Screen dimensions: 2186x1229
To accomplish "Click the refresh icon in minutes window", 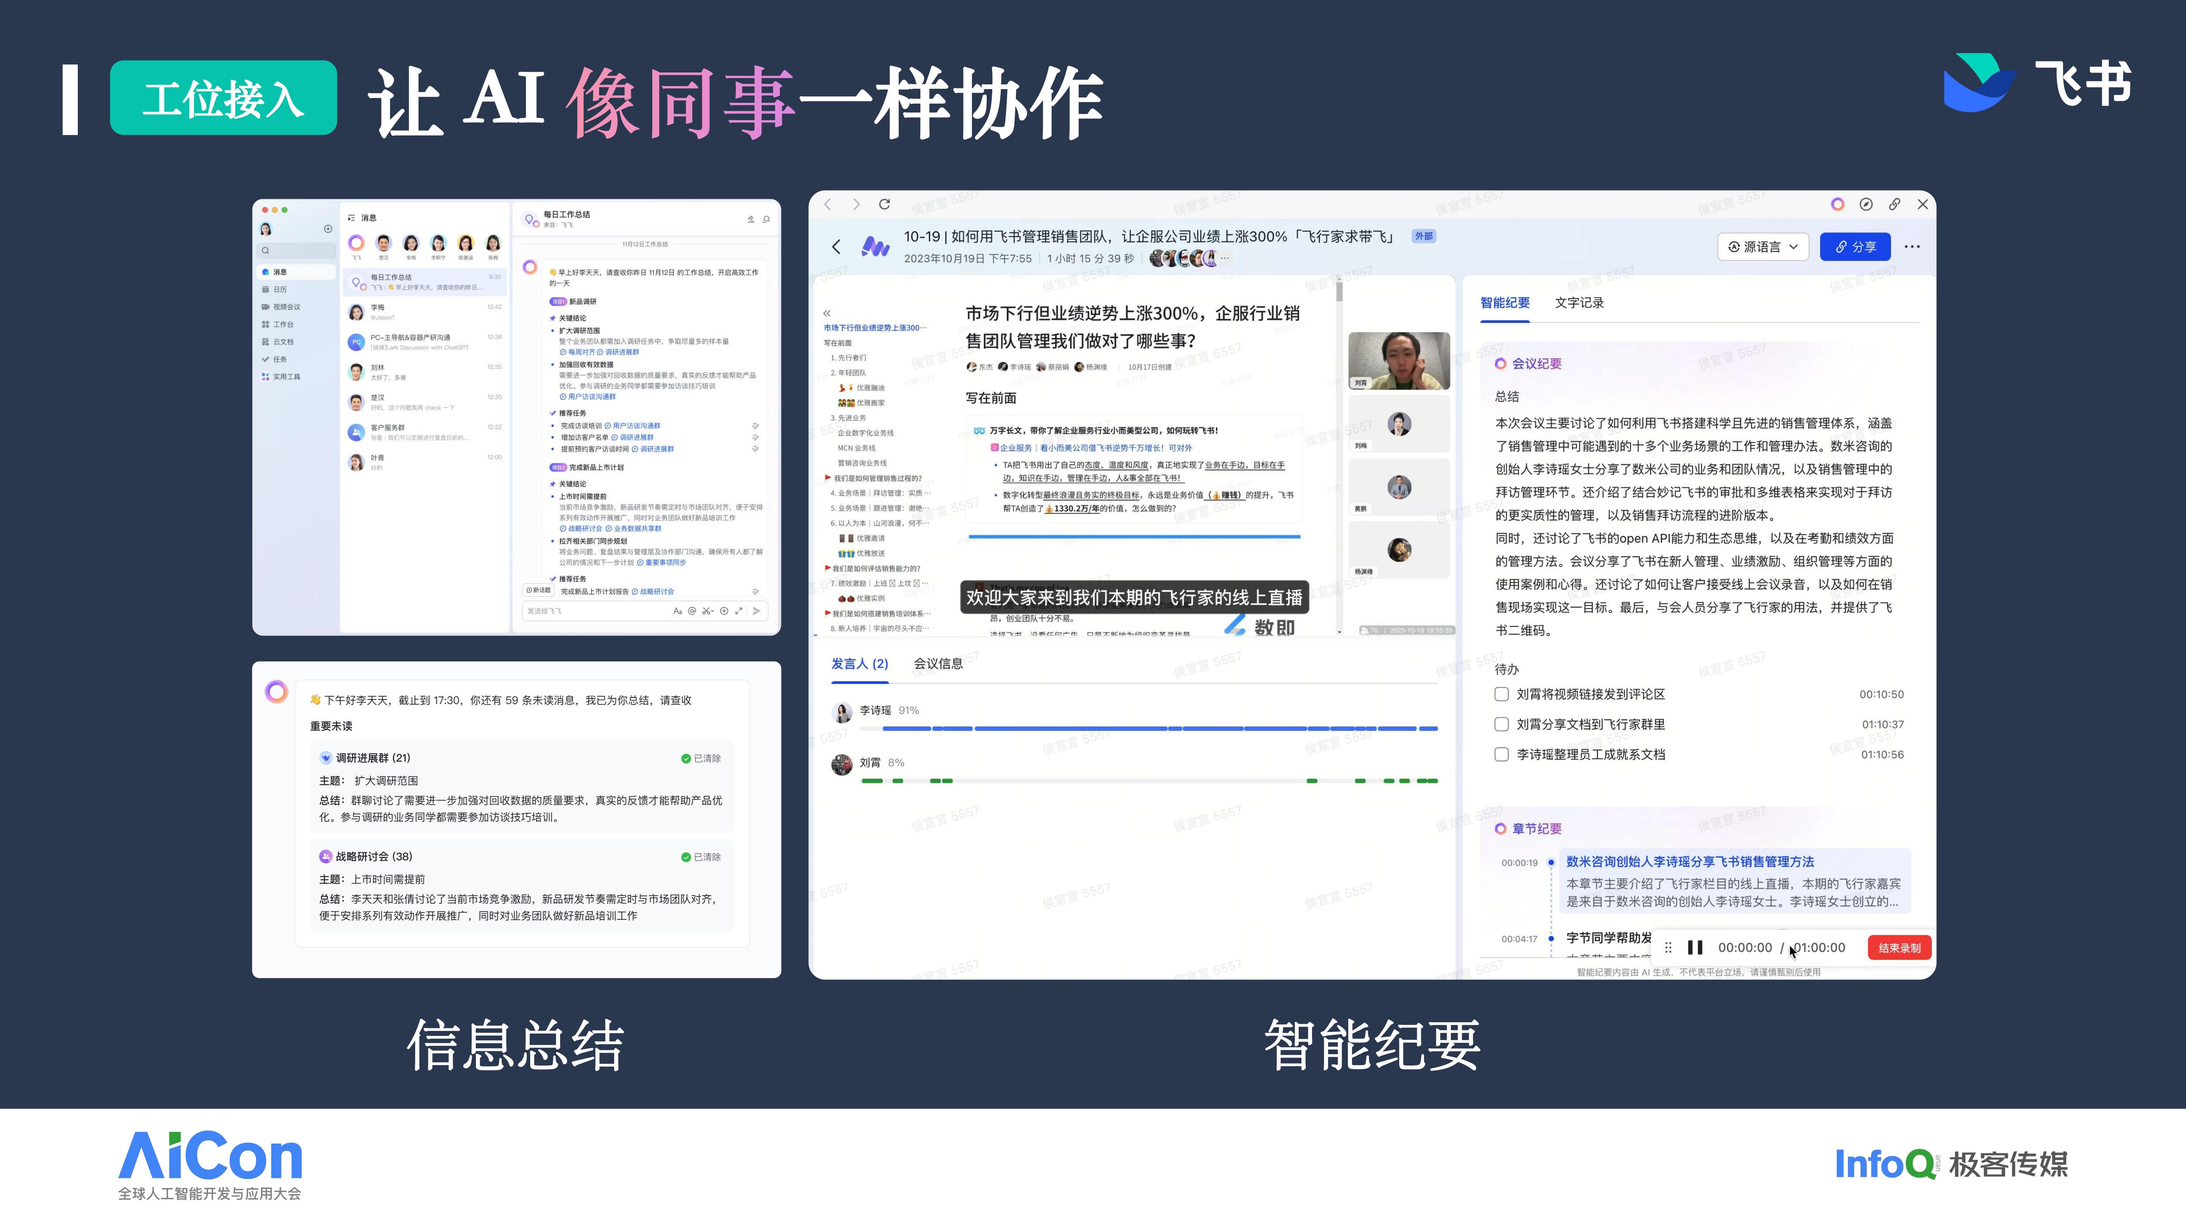I will coord(884,204).
